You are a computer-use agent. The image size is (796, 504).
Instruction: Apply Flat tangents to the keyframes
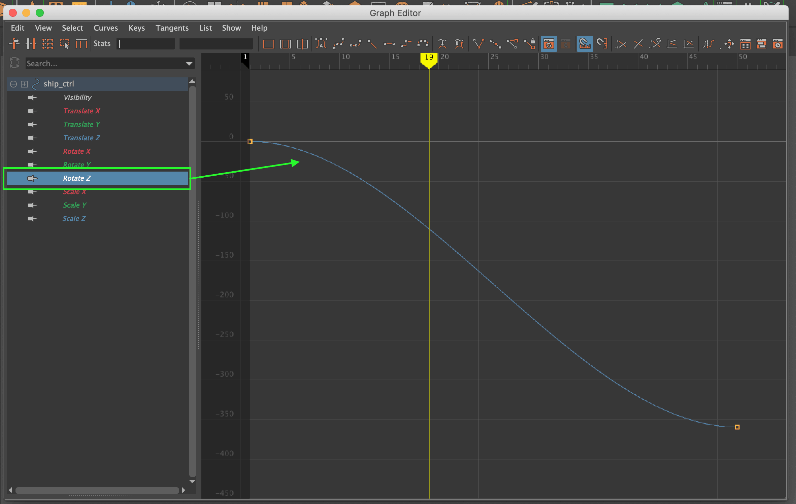tap(389, 44)
